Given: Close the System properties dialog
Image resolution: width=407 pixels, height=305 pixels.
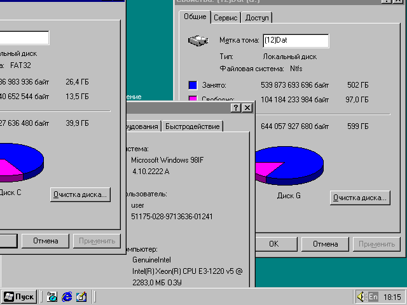Looking at the screenshot, I should coord(247,108).
